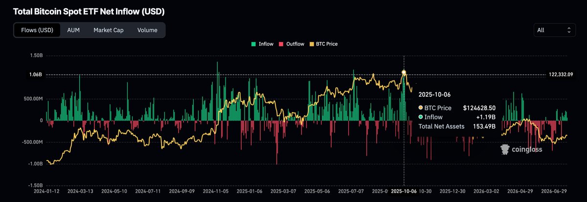Click the 2025-03-07 date label

[284, 192]
